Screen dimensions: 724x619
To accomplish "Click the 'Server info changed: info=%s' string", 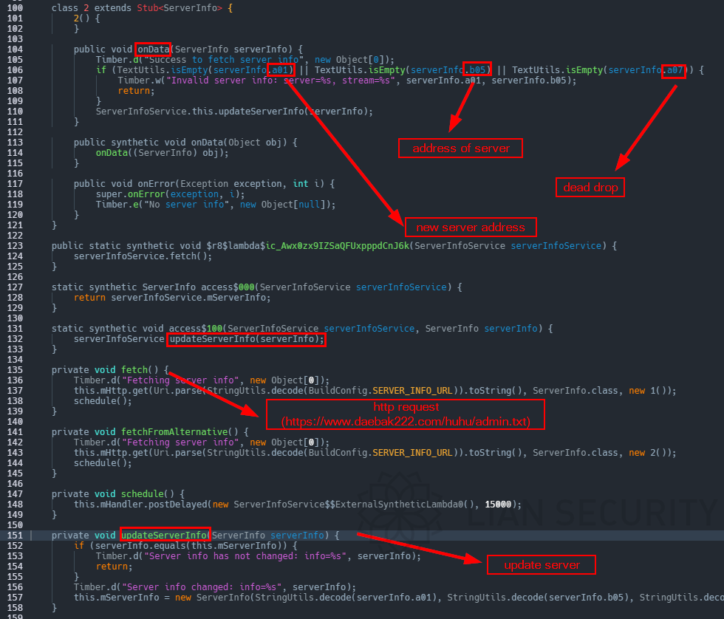I will click(202, 587).
